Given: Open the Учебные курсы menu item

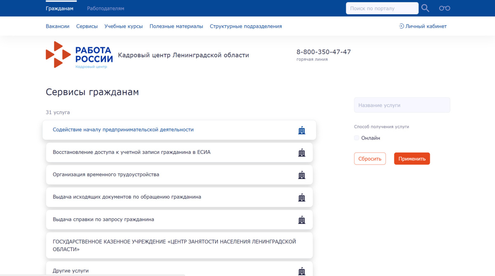Looking at the screenshot, I should point(123,26).
